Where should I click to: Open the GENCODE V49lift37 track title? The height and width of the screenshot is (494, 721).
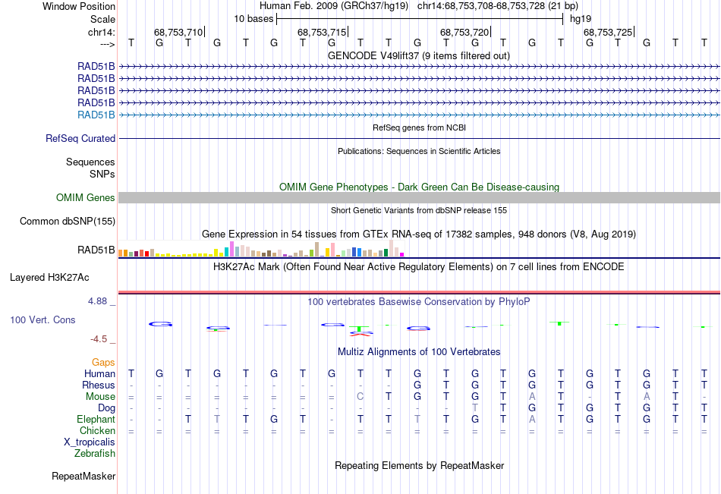point(419,55)
